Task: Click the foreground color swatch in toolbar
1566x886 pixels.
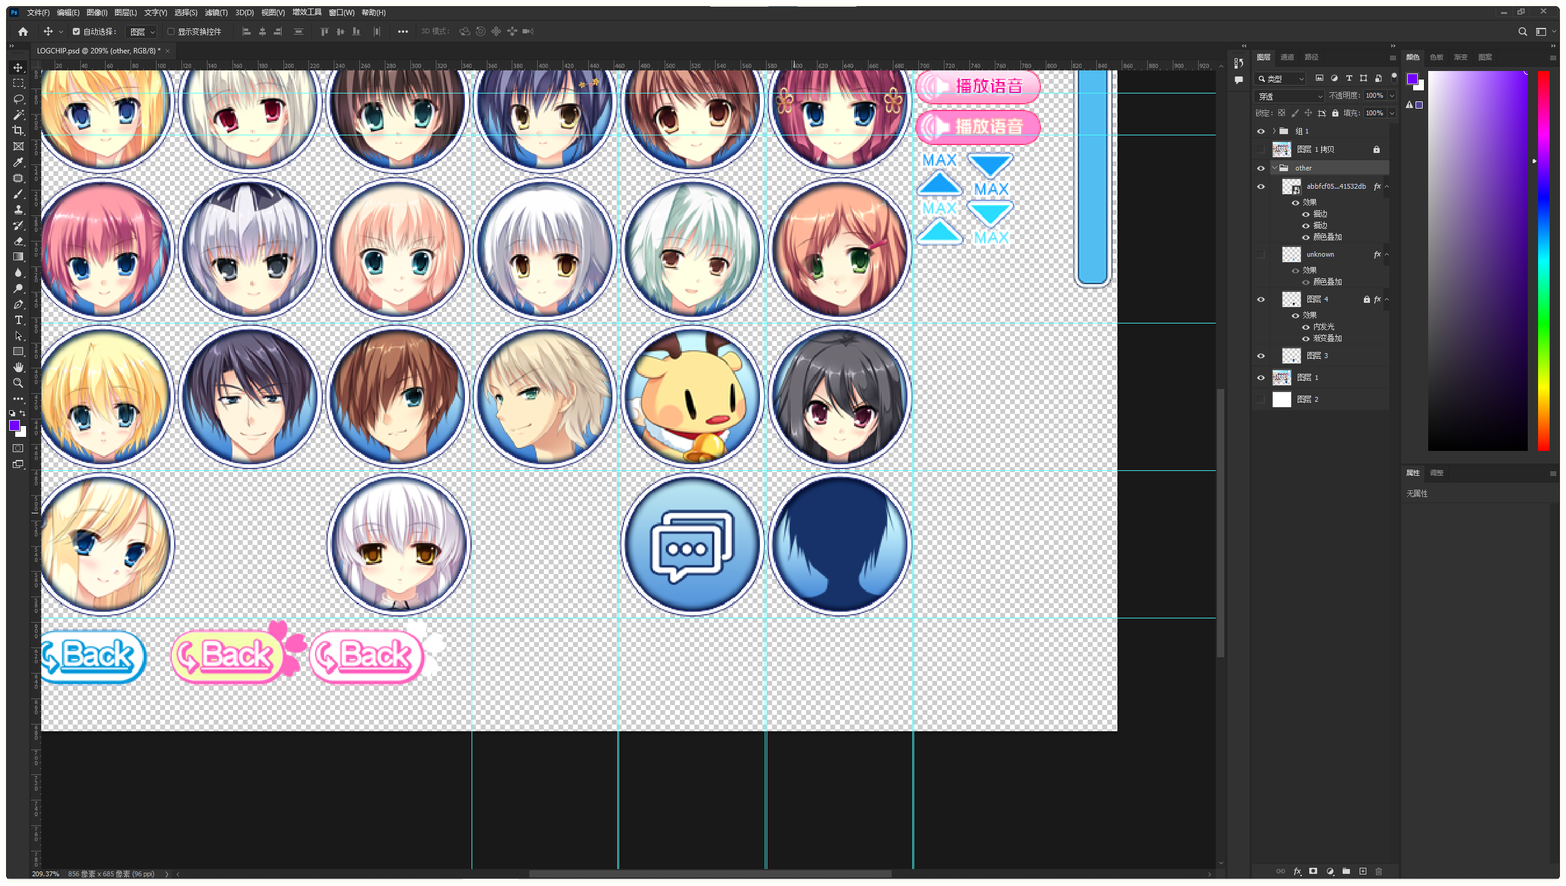Action: click(15, 425)
